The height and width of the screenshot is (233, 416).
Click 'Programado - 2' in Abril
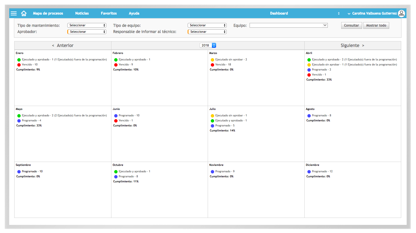coord(321,70)
